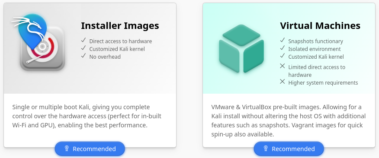
Task: Click the ribbon icon on Installer Recommended badge
Action: coord(67,149)
